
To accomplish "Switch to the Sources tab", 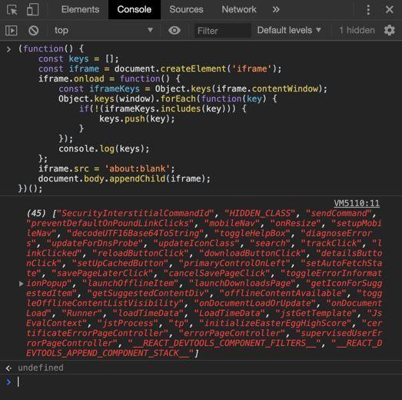I will [x=186, y=9].
